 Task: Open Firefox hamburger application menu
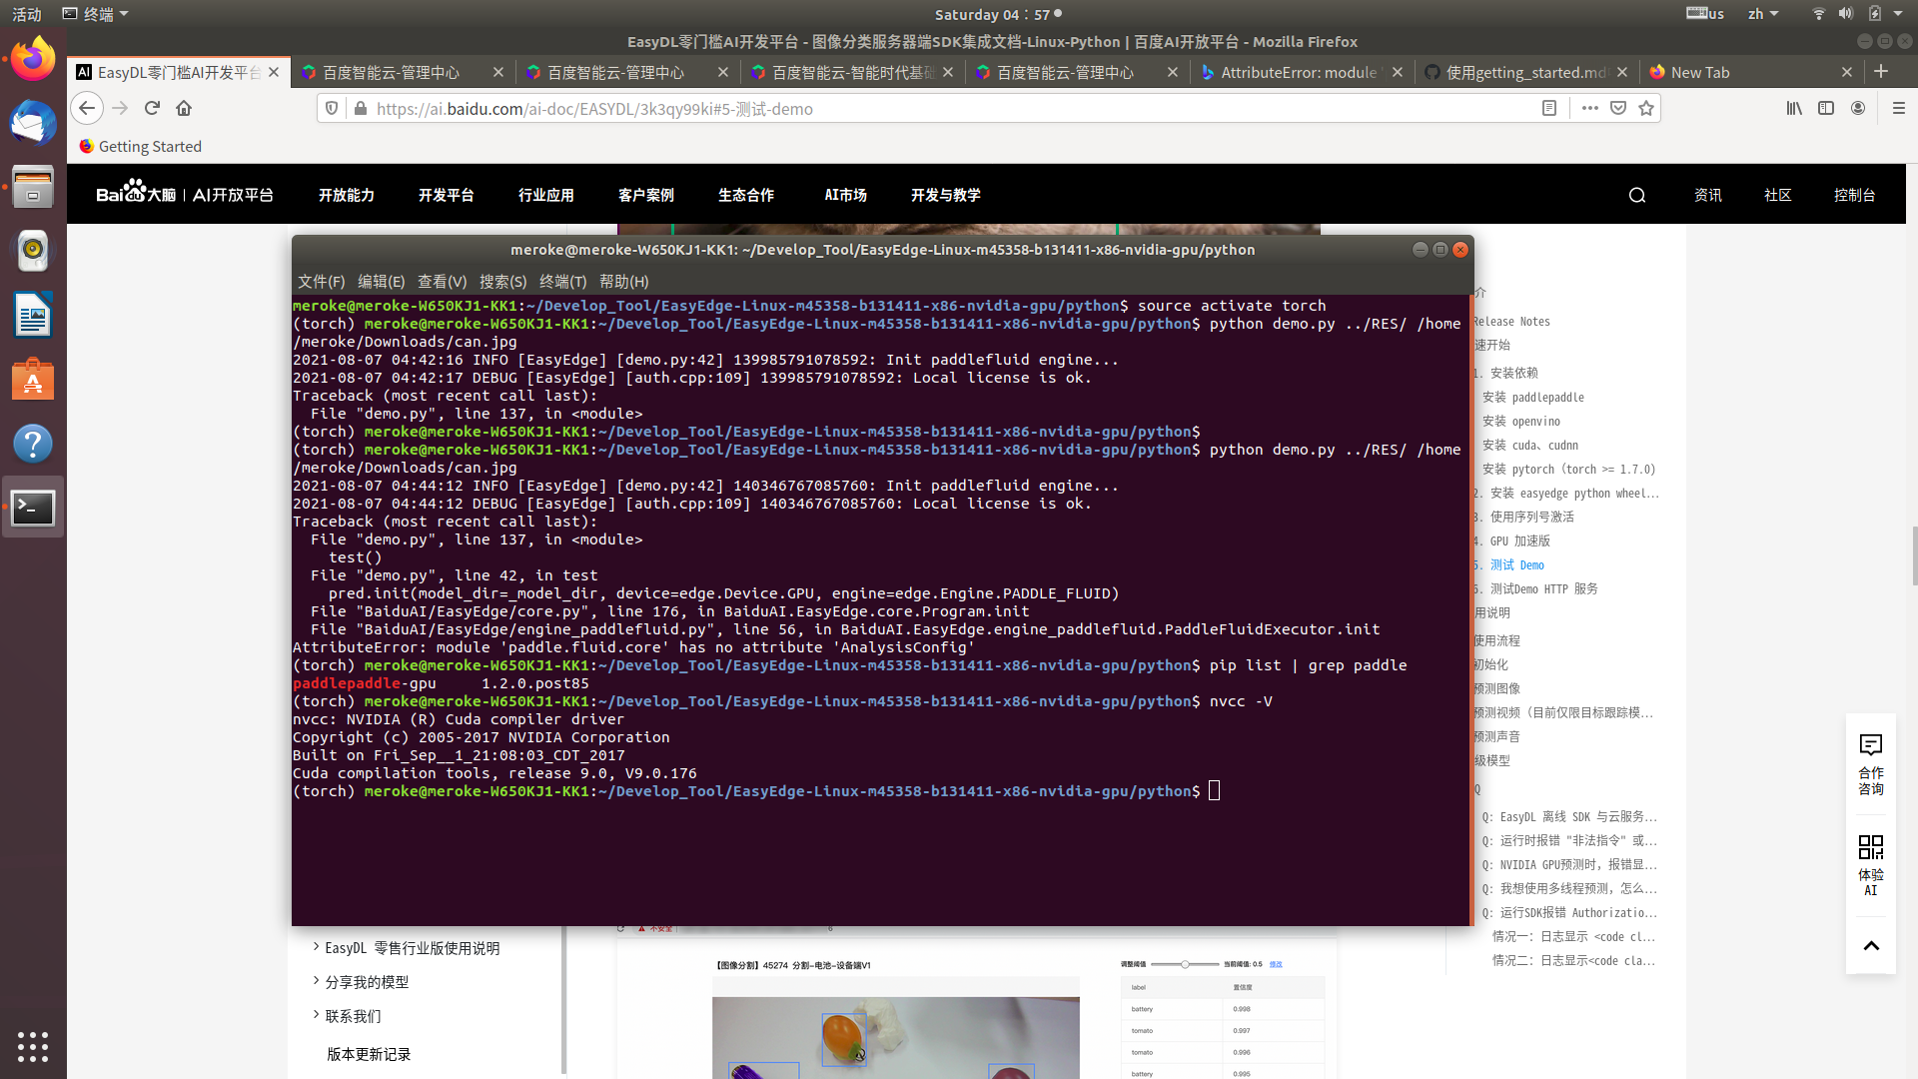[x=1898, y=108]
